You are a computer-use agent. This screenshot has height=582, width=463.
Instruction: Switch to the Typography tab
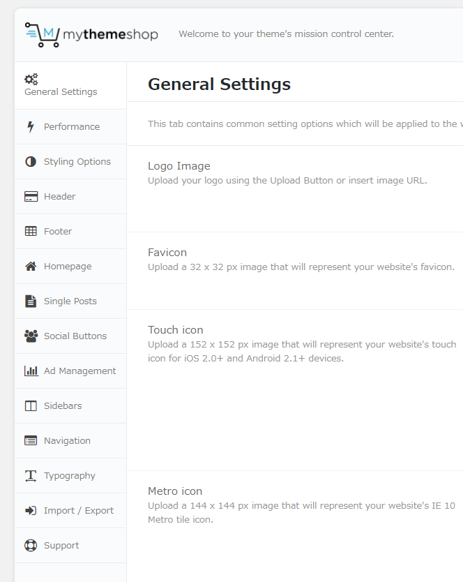coord(69,475)
